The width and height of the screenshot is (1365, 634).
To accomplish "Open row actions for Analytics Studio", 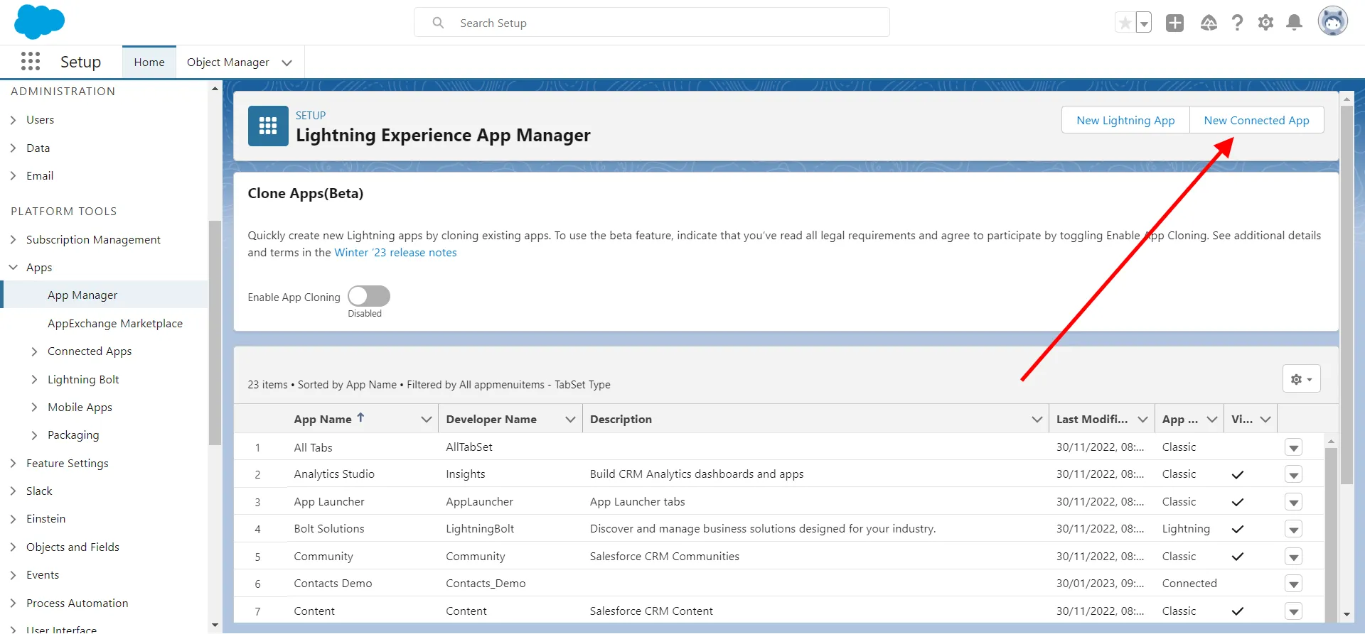I will pos(1293,475).
